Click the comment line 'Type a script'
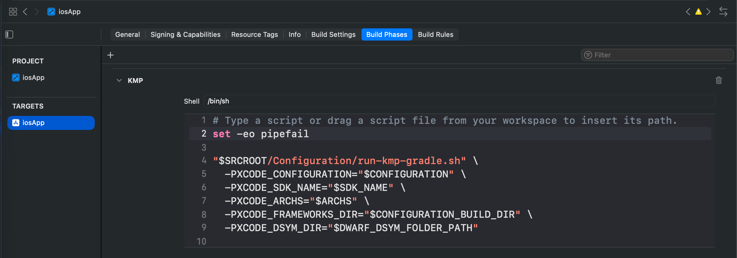This screenshot has height=258, width=737. pyautogui.click(x=445, y=120)
